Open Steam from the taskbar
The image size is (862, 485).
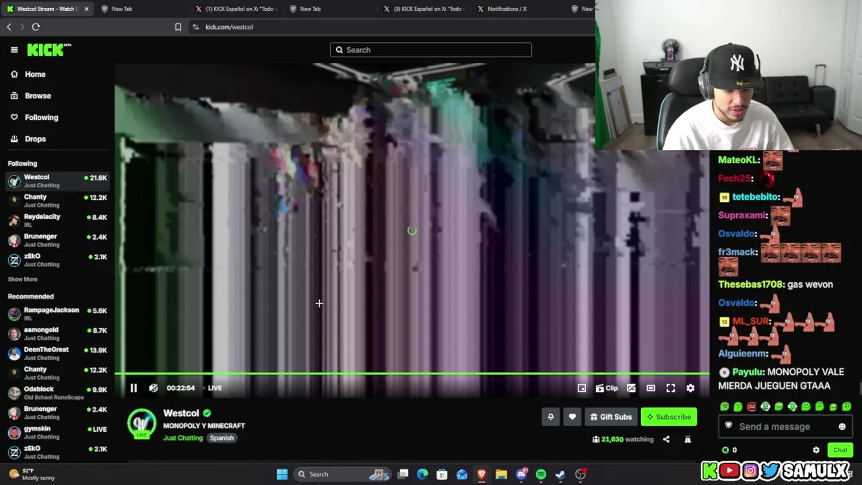pyautogui.click(x=560, y=474)
